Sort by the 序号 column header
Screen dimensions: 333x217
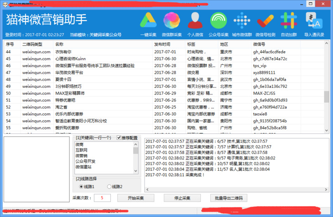click(x=12, y=44)
